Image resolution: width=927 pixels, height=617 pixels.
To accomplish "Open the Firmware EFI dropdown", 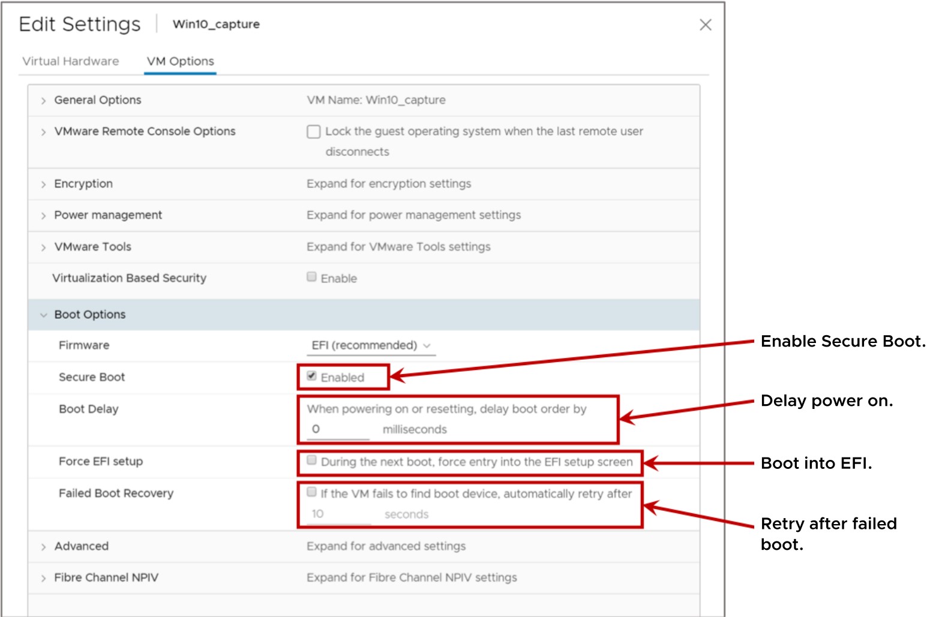I will (x=371, y=345).
